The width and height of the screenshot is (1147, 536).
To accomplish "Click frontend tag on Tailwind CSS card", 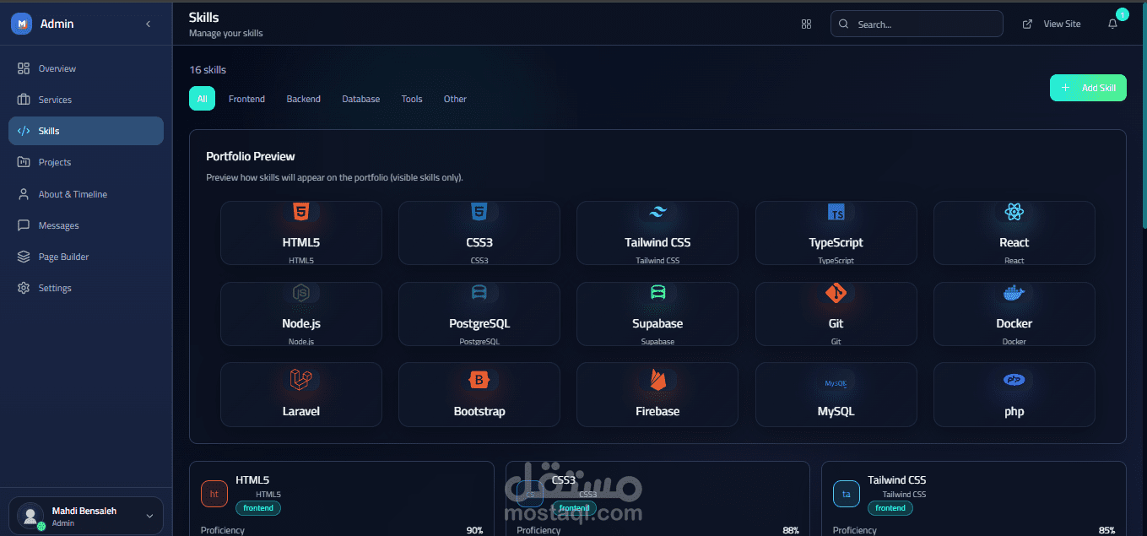I will (890, 508).
